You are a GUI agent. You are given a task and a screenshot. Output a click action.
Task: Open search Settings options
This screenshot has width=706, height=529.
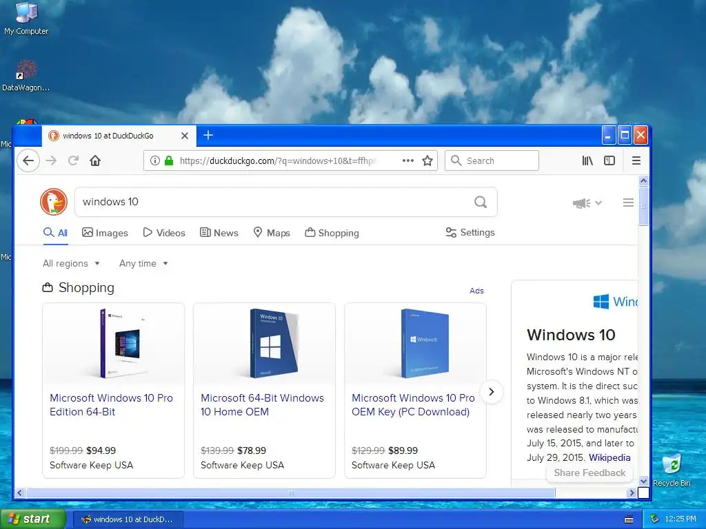pyautogui.click(x=470, y=233)
